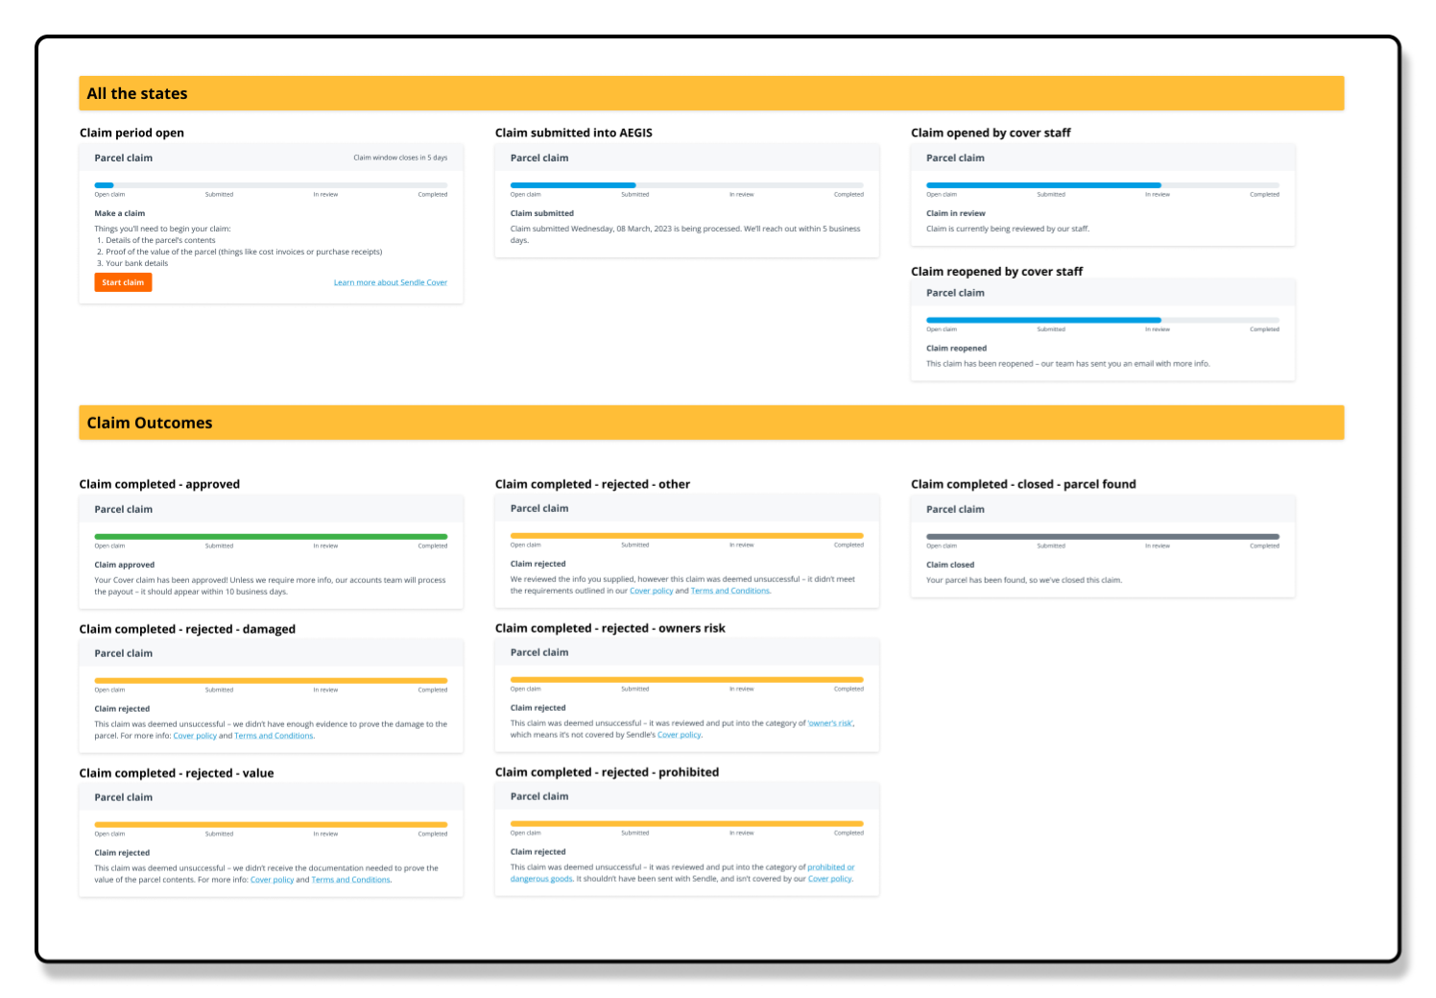Open Cover policy link in rejected - other card
The height and width of the screenshot is (998, 1436).
pyautogui.click(x=651, y=591)
